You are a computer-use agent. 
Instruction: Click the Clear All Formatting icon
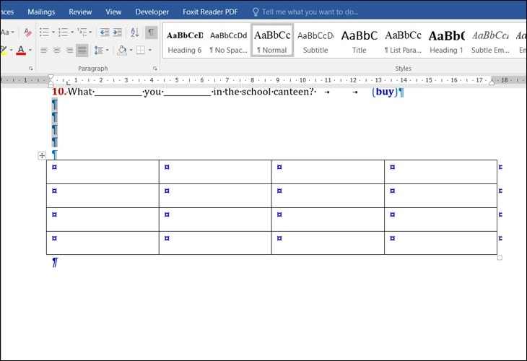click(28, 32)
